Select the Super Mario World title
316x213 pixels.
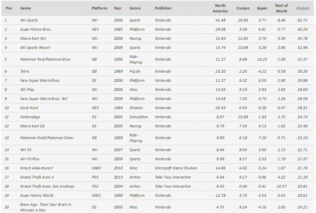37,195
